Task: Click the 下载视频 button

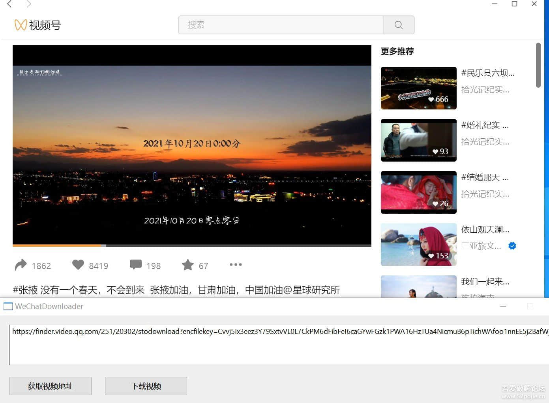Action: tap(146, 386)
